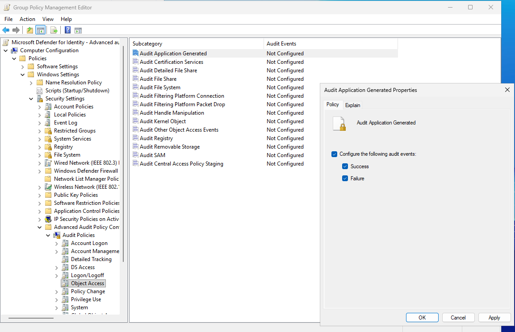This screenshot has width=515, height=332.
Task: Uncheck Configure the following audit events
Action: [334, 154]
